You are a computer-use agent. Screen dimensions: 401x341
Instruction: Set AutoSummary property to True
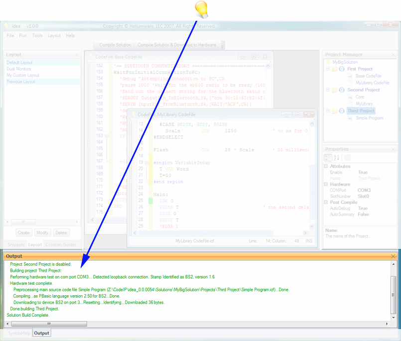(x=363, y=214)
